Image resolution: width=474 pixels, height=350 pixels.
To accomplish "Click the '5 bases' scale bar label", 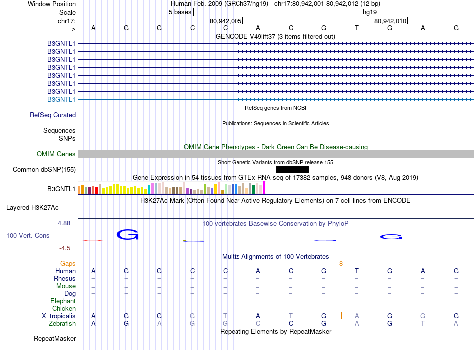I will pyautogui.click(x=180, y=12).
